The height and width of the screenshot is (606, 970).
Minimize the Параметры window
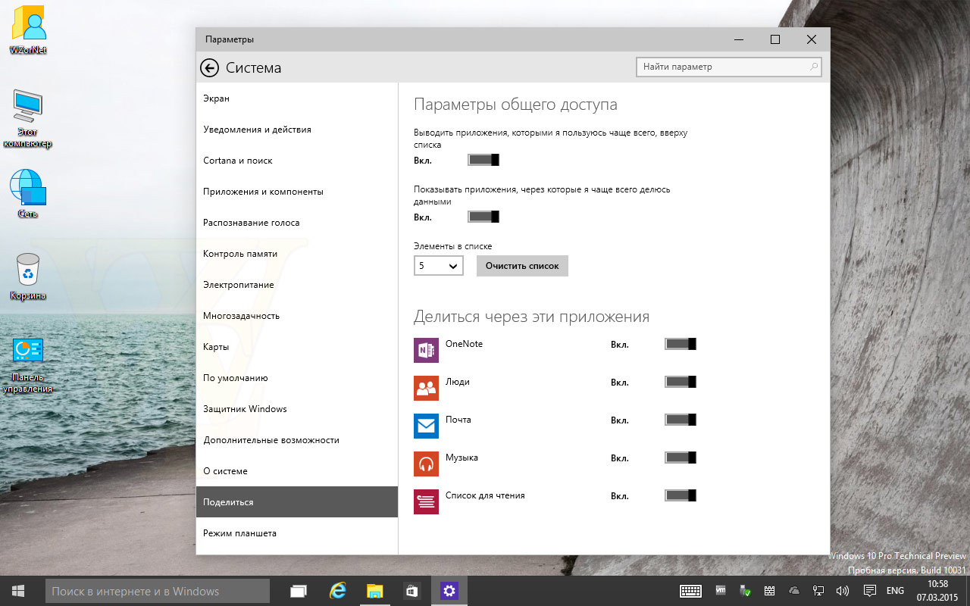pyautogui.click(x=739, y=39)
